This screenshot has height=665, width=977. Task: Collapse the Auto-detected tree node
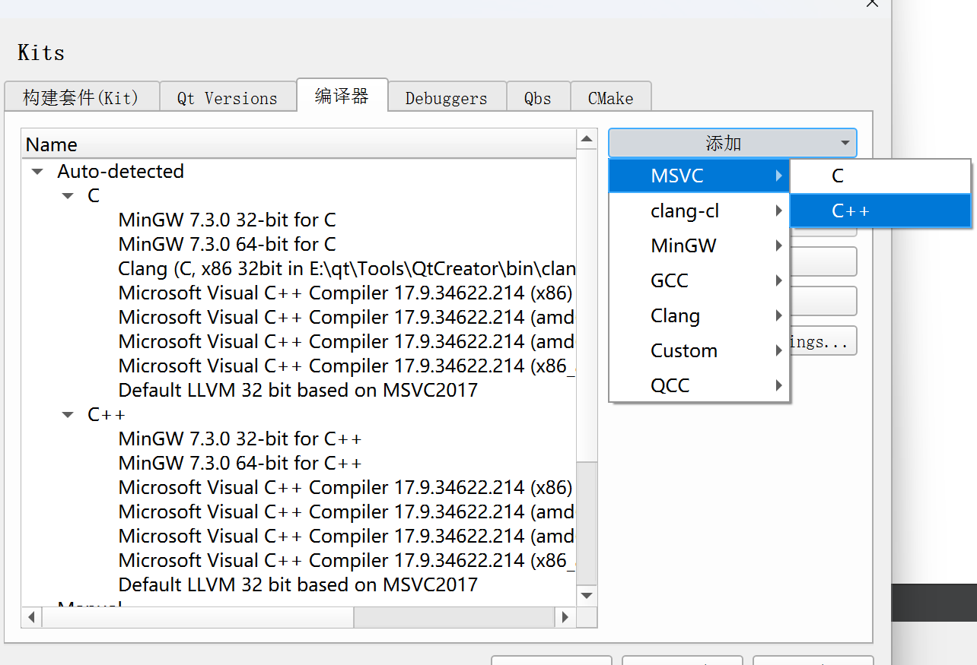pyautogui.click(x=37, y=171)
